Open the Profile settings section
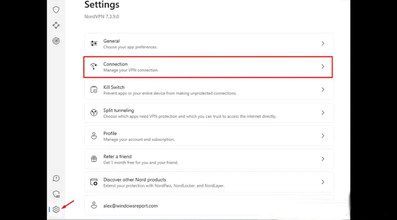This screenshot has width=397, height=220. [209, 136]
